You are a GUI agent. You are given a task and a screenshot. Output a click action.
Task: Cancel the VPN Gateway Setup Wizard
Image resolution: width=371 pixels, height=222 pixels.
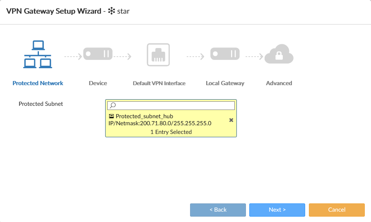[337, 210]
